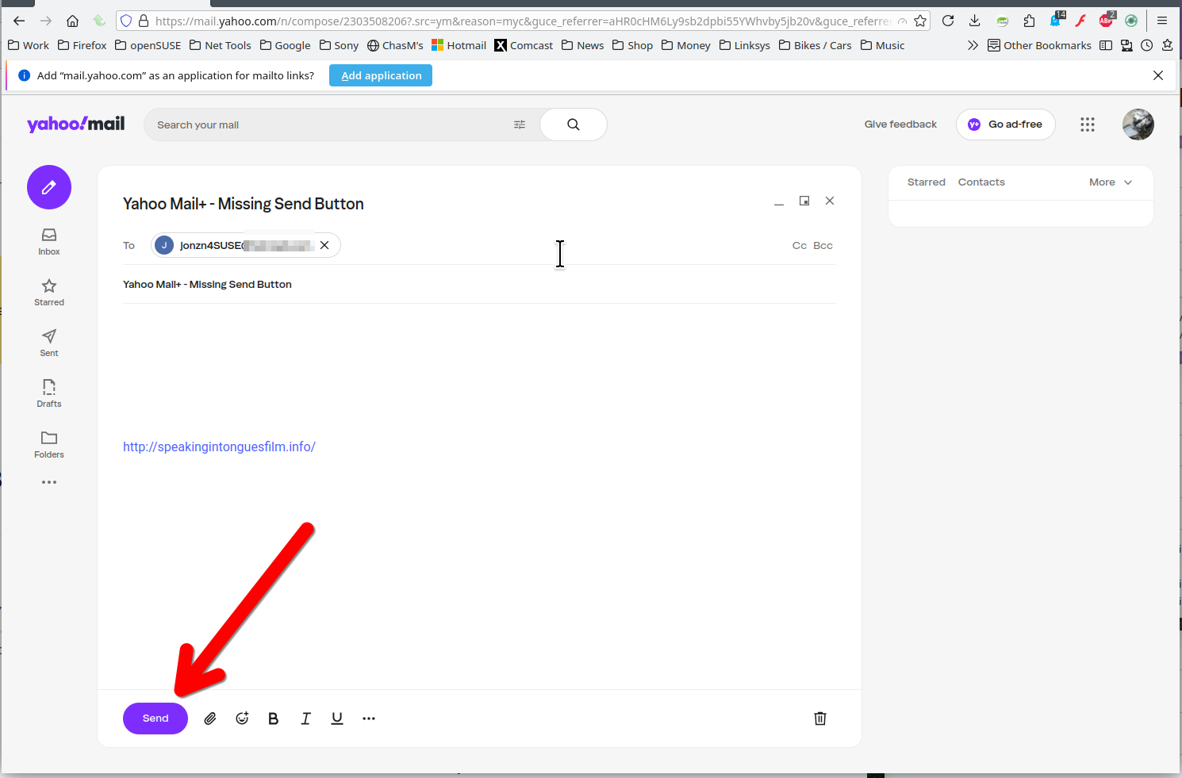Open more formatting options in compose toolbar
Screen dimensions: 1182x778
tap(369, 719)
